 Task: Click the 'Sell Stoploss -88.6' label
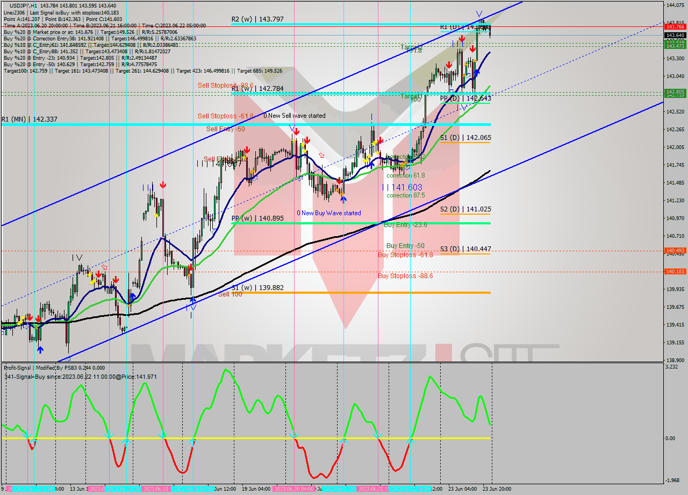225,85
